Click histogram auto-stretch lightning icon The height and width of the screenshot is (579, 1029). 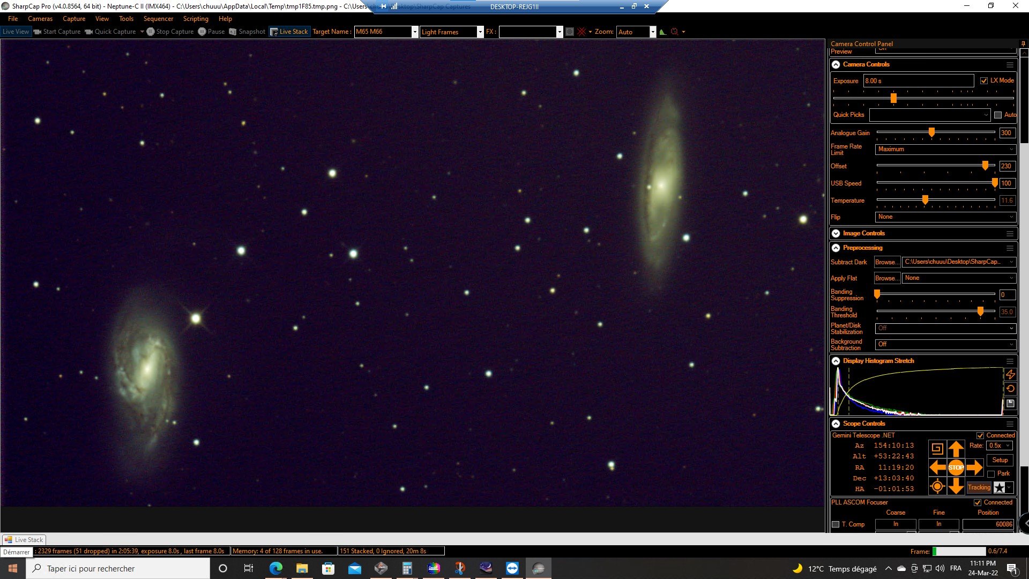tap(1011, 374)
